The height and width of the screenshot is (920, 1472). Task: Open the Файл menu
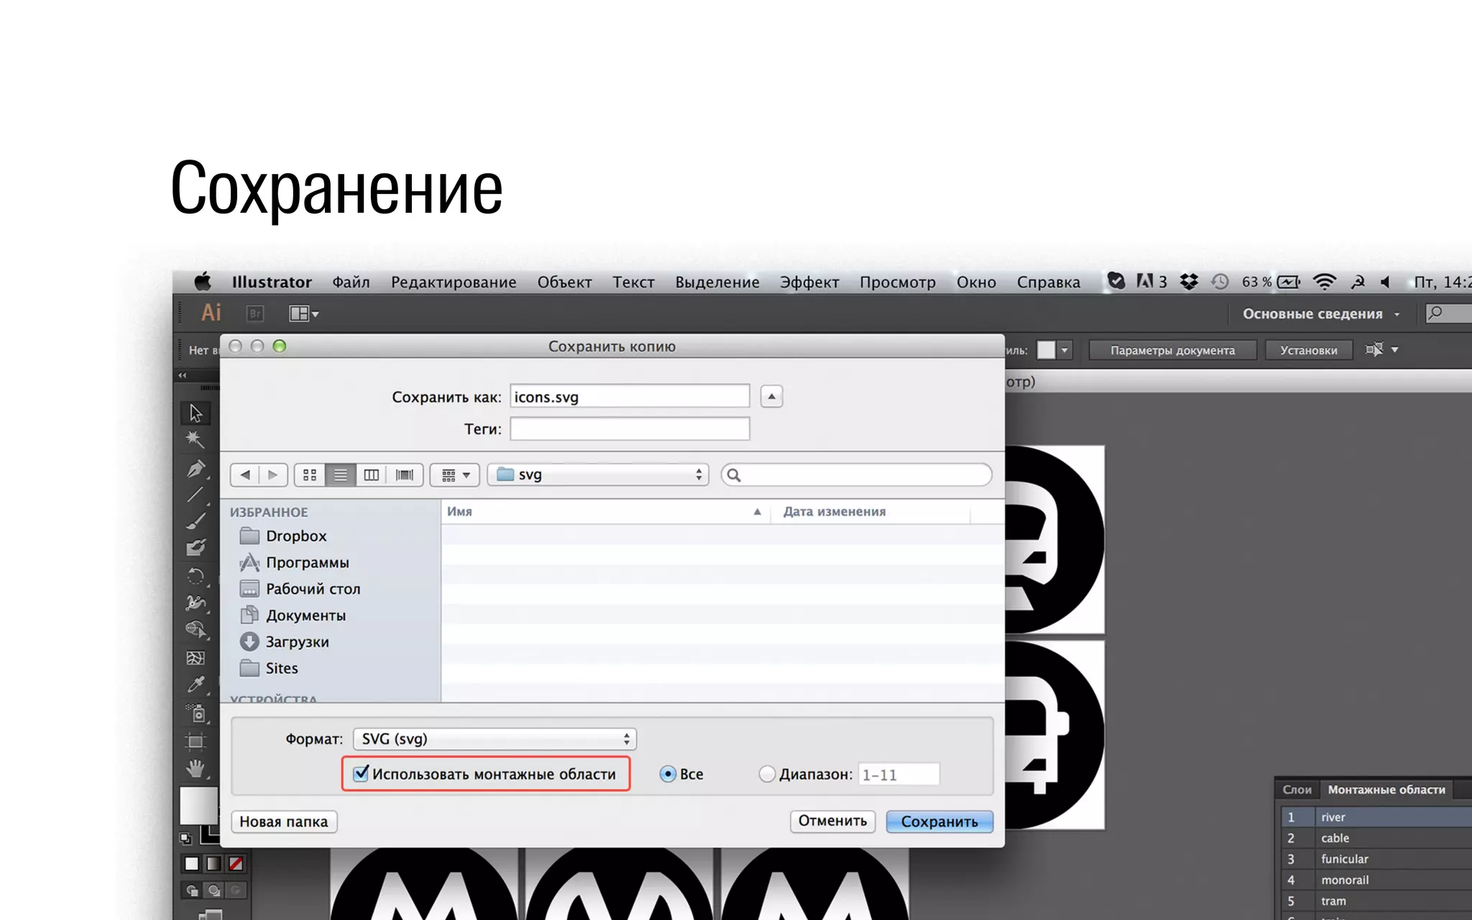tap(351, 282)
